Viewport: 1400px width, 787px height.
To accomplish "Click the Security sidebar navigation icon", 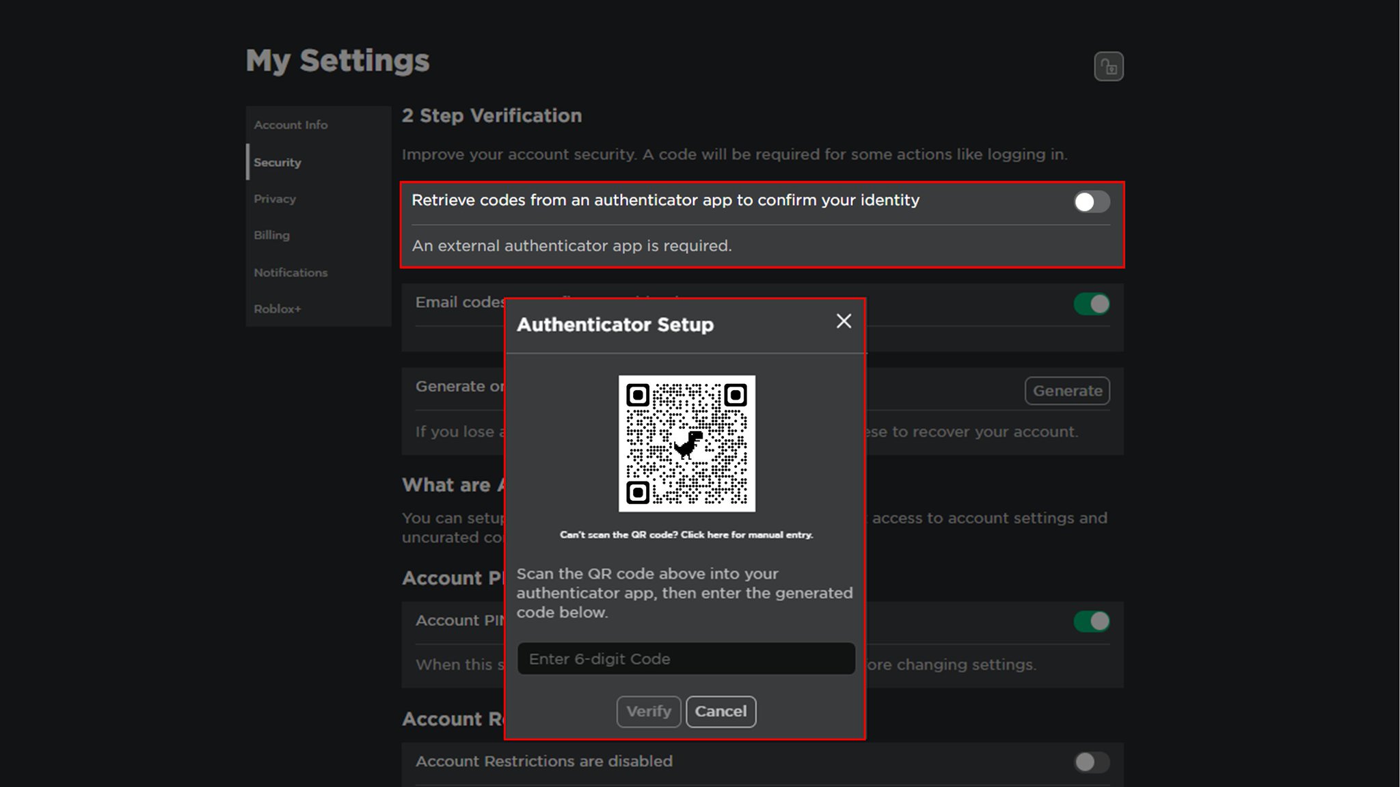I will [277, 161].
